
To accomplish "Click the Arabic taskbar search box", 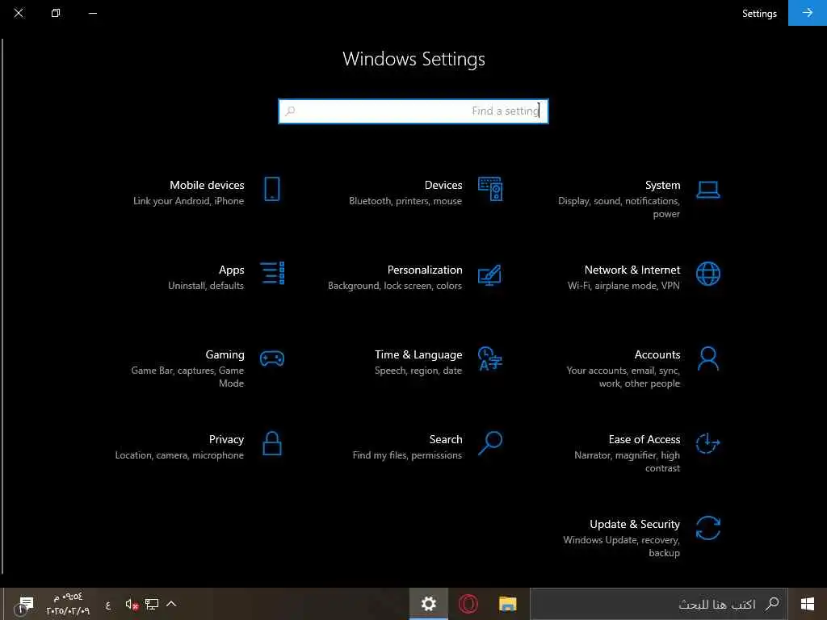I will tap(659, 604).
